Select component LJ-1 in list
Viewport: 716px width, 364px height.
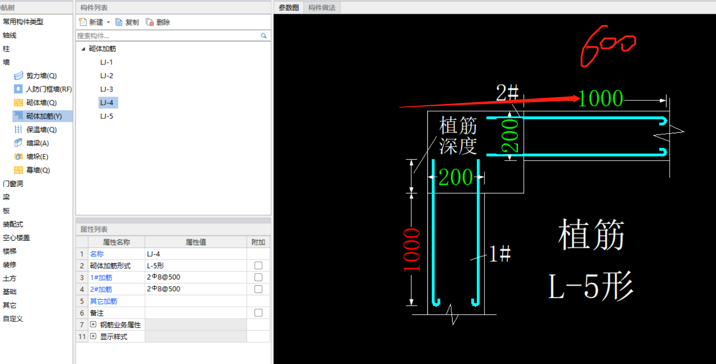[x=107, y=62]
